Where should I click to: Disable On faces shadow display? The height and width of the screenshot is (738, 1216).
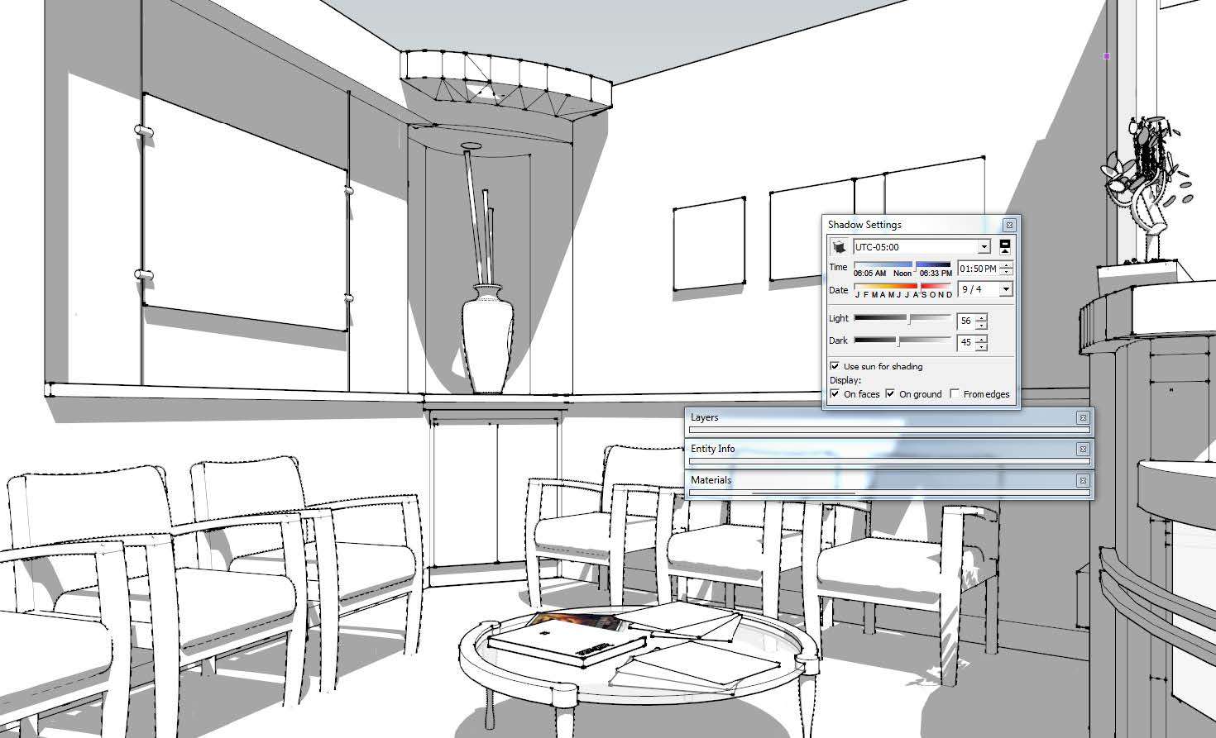coord(835,394)
